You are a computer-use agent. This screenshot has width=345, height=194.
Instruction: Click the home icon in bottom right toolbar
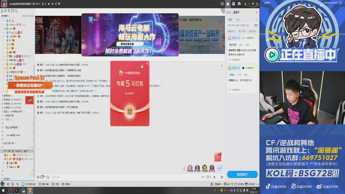tap(212, 184)
